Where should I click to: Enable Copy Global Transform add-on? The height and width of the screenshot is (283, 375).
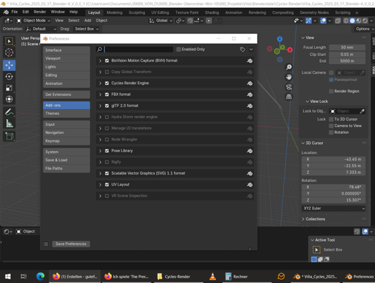click(107, 72)
